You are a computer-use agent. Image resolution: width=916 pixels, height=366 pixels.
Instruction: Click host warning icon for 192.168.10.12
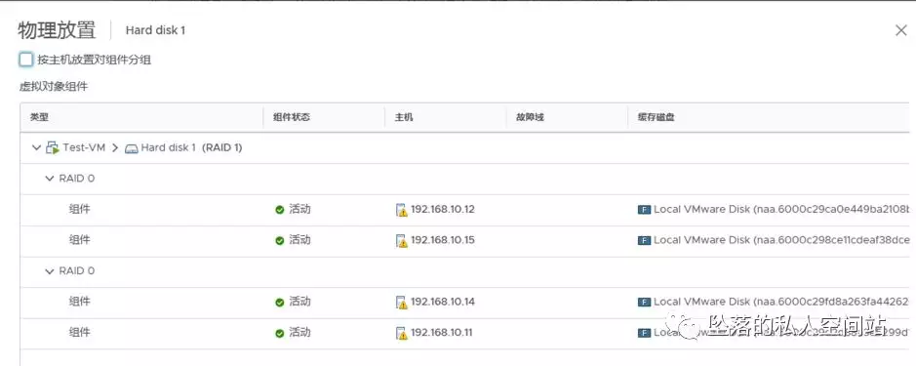[401, 210]
